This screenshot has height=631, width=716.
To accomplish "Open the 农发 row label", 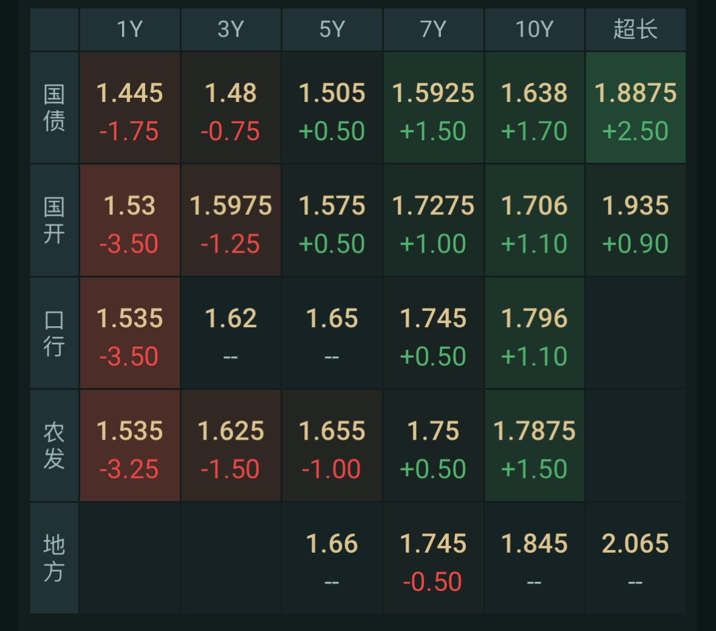I will (x=54, y=446).
